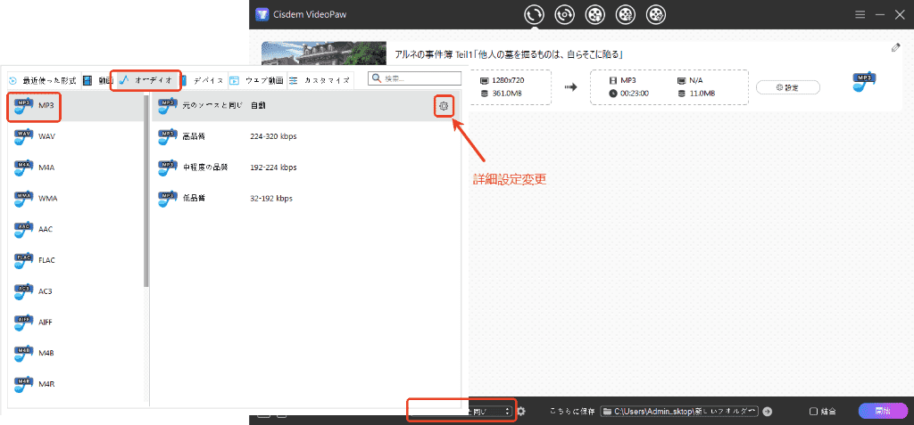Switch to the ウェブ動画 tab
Viewport: 914px width, 425px height.
[256, 80]
